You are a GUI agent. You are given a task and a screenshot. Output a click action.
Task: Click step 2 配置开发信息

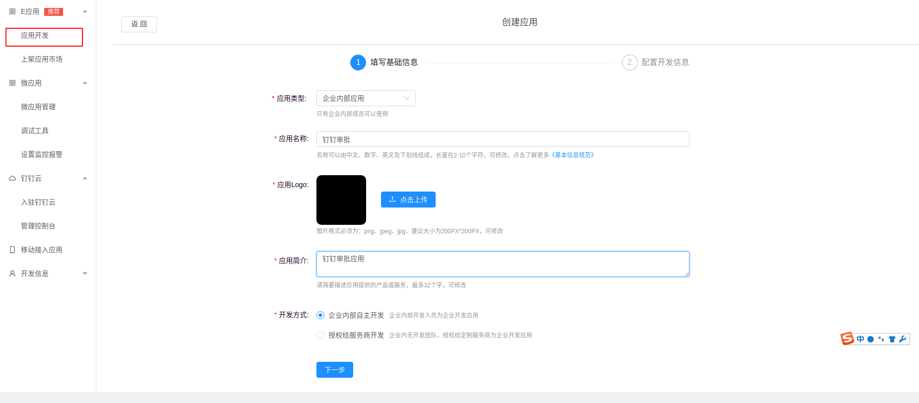[656, 63]
